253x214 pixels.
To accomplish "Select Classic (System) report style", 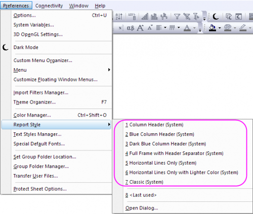I will point(183,182).
